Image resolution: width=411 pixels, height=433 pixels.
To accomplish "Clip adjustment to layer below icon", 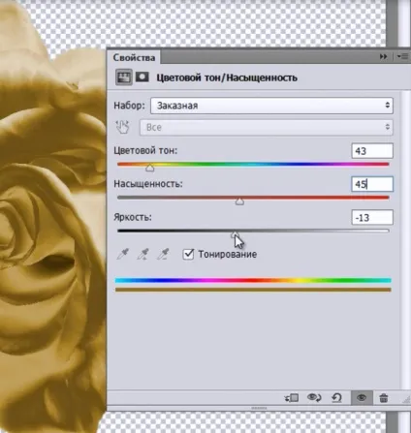I will [292, 398].
